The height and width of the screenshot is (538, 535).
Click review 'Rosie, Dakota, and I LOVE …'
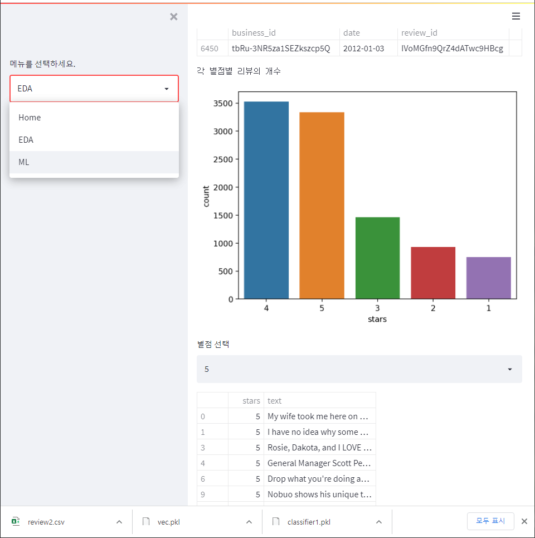(320, 448)
